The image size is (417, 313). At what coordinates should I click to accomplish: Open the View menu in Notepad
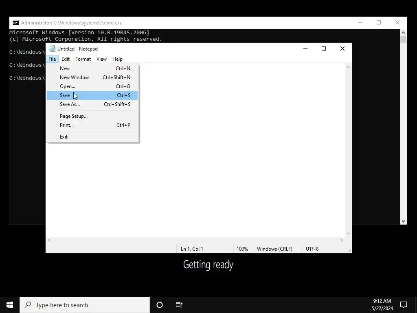(101, 59)
